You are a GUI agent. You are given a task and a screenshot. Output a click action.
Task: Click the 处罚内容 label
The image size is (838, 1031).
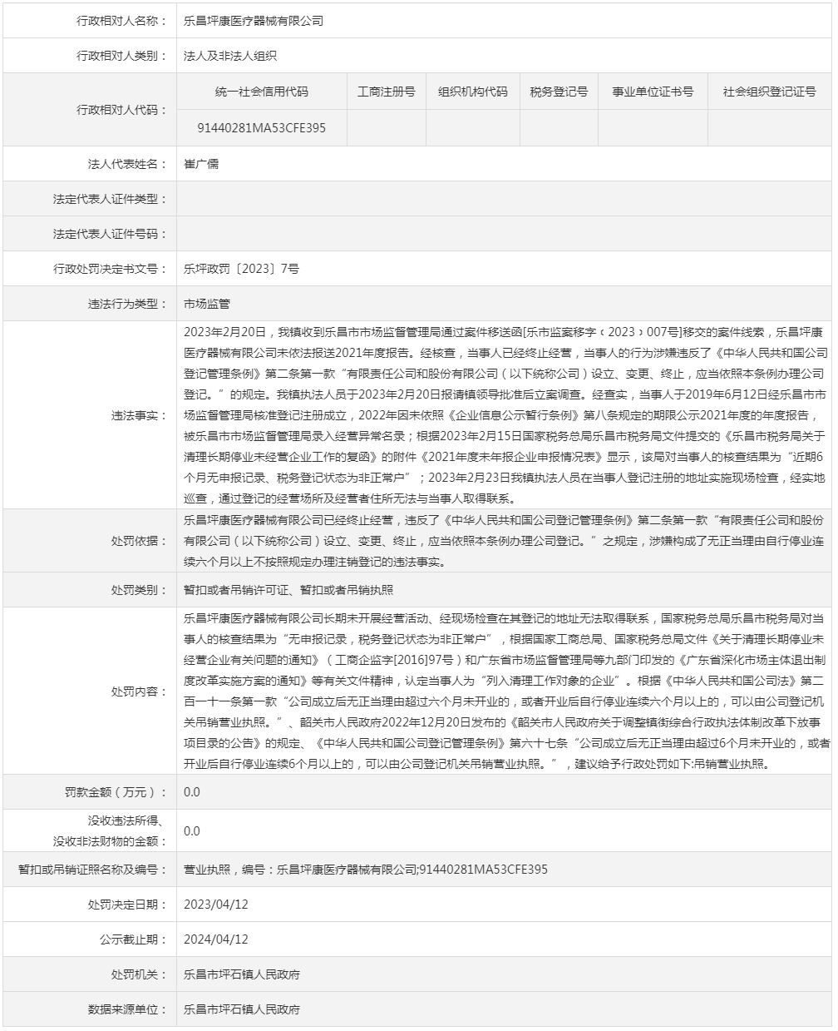[x=139, y=691]
